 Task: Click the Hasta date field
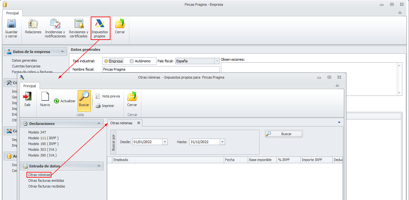click(x=204, y=142)
